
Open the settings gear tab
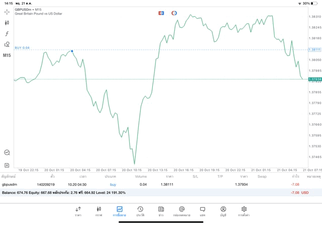coord(244,211)
